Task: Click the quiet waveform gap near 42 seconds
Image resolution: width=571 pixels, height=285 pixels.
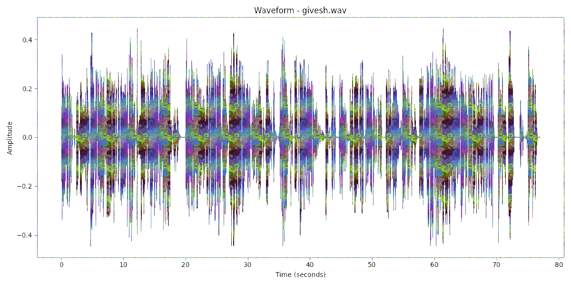Action: tap(325, 137)
